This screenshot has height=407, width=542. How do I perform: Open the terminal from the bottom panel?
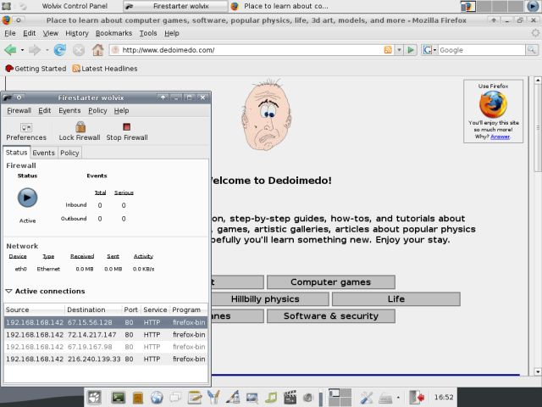[x=118, y=397]
